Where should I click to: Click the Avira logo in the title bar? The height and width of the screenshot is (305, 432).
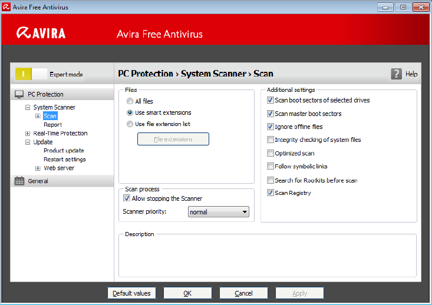pyautogui.click(x=6, y=7)
